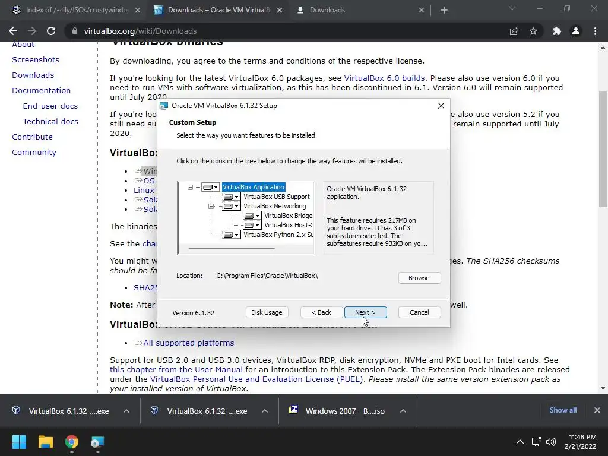The width and height of the screenshot is (608, 456).
Task: Open options for second VirtualBox download
Action: pyautogui.click(x=265, y=411)
